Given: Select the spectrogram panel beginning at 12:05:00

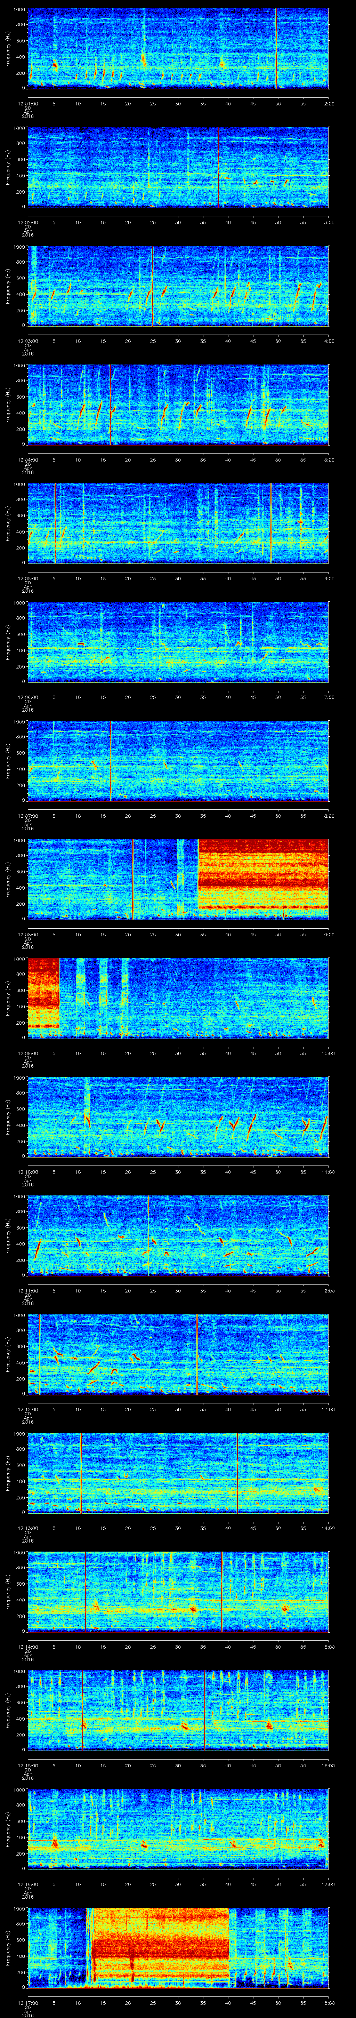Looking at the screenshot, I should 178,523.
